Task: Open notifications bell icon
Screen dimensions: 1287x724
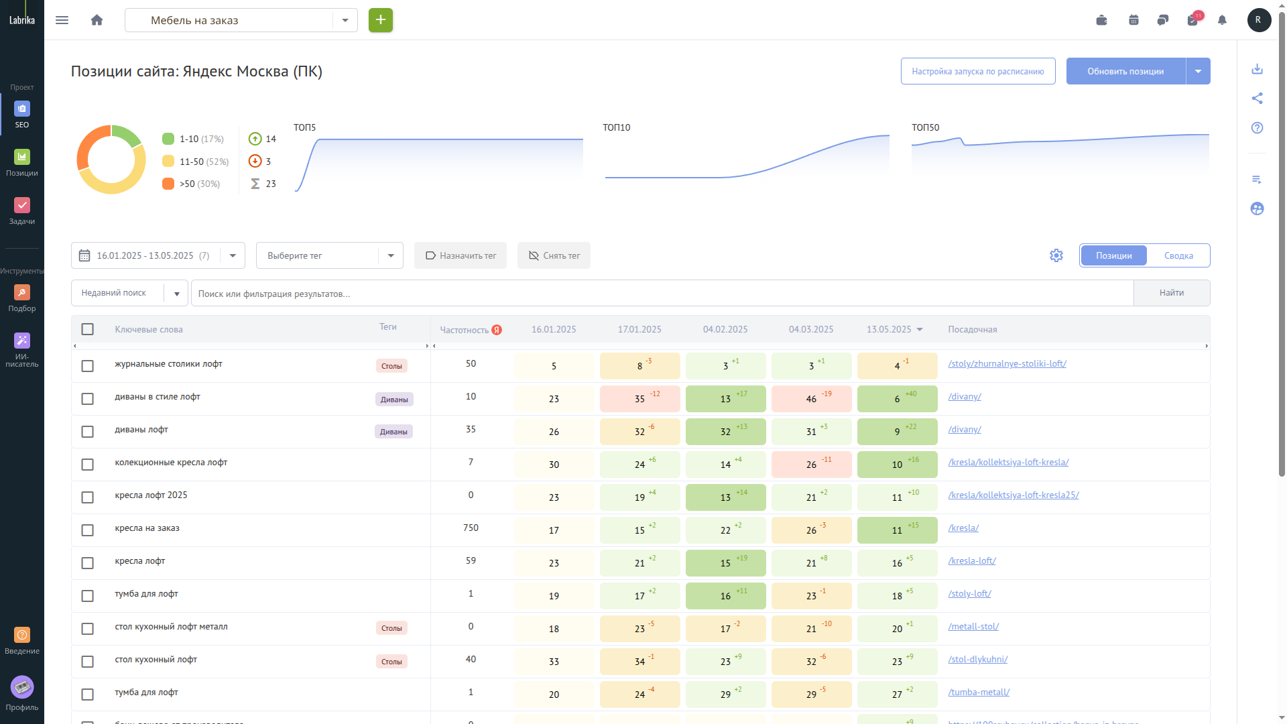Action: pyautogui.click(x=1222, y=20)
